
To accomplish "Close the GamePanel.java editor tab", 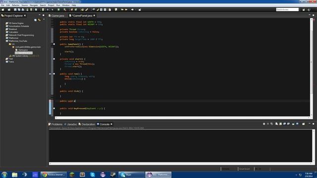I will point(94,15).
